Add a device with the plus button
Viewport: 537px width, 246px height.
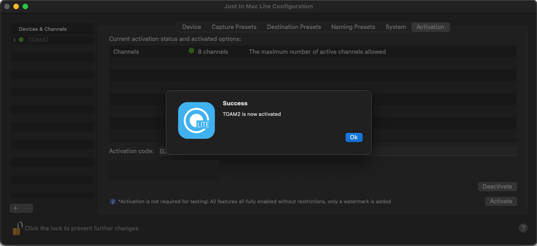click(15, 208)
